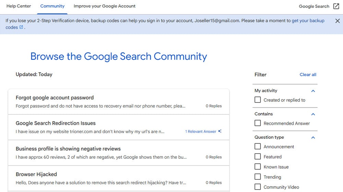
Task: Select the Featured checkbox
Action: coord(258,157)
